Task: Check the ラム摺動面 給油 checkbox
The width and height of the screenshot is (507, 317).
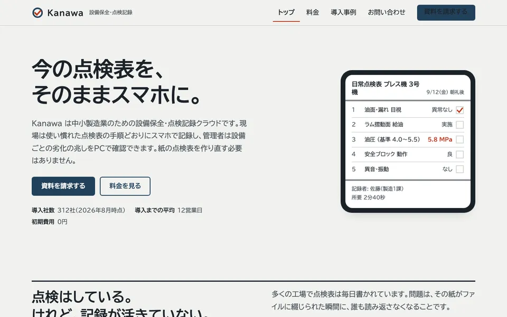Action: tap(459, 125)
